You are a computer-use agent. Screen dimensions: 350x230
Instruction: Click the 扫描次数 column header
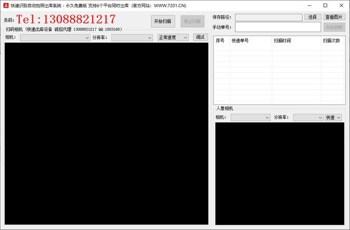click(x=333, y=41)
